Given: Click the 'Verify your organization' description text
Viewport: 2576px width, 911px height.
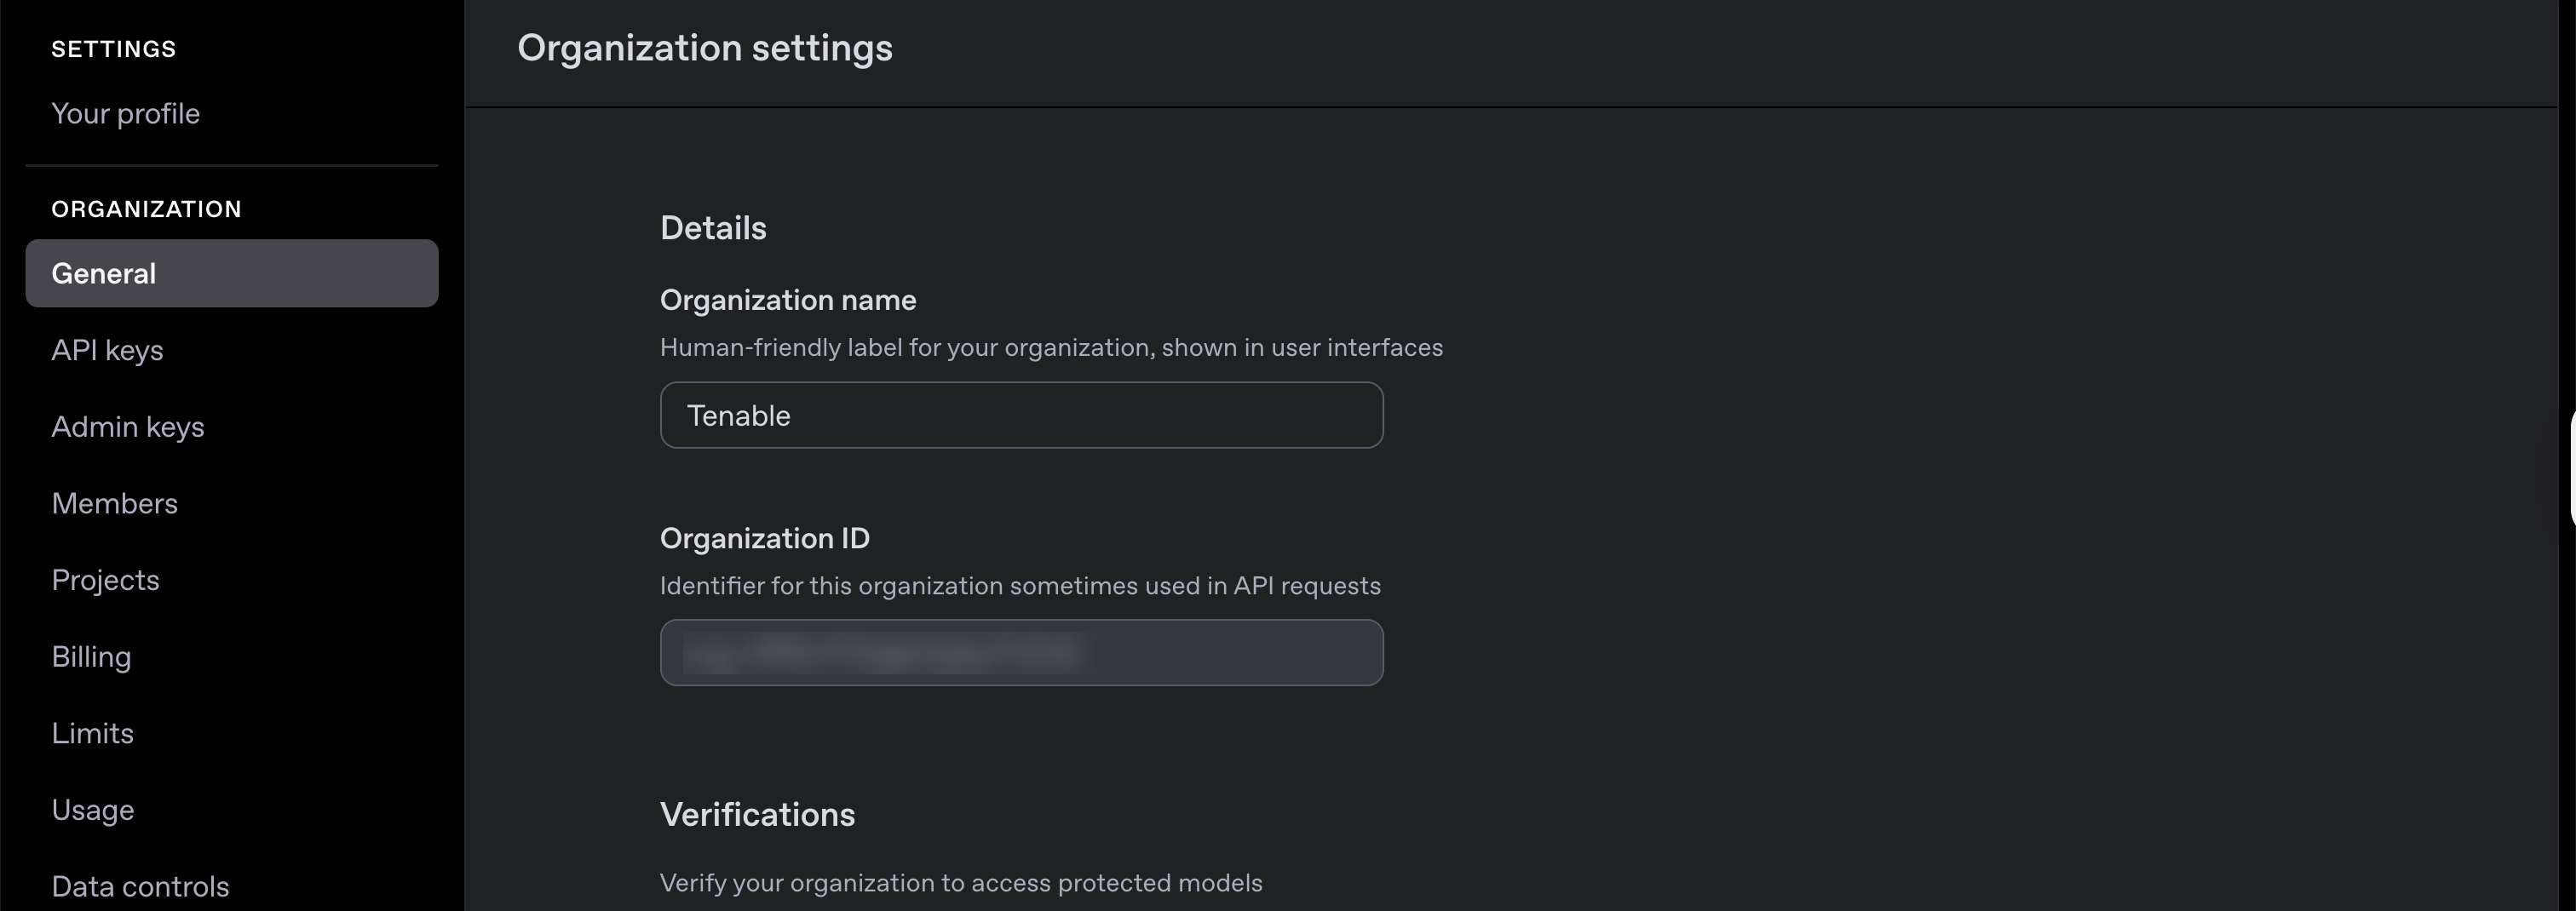Looking at the screenshot, I should coord(960,883).
